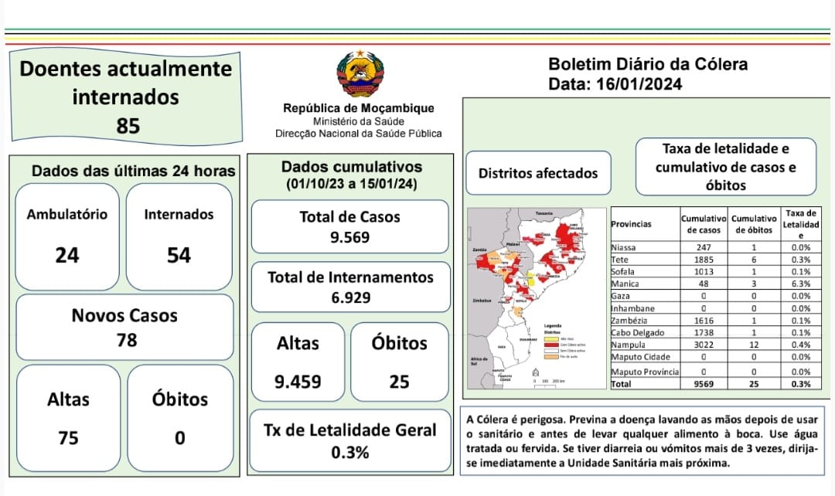Select the white legend swatch on the map
Viewport: 835px width, 496px height.
[x=551, y=351]
